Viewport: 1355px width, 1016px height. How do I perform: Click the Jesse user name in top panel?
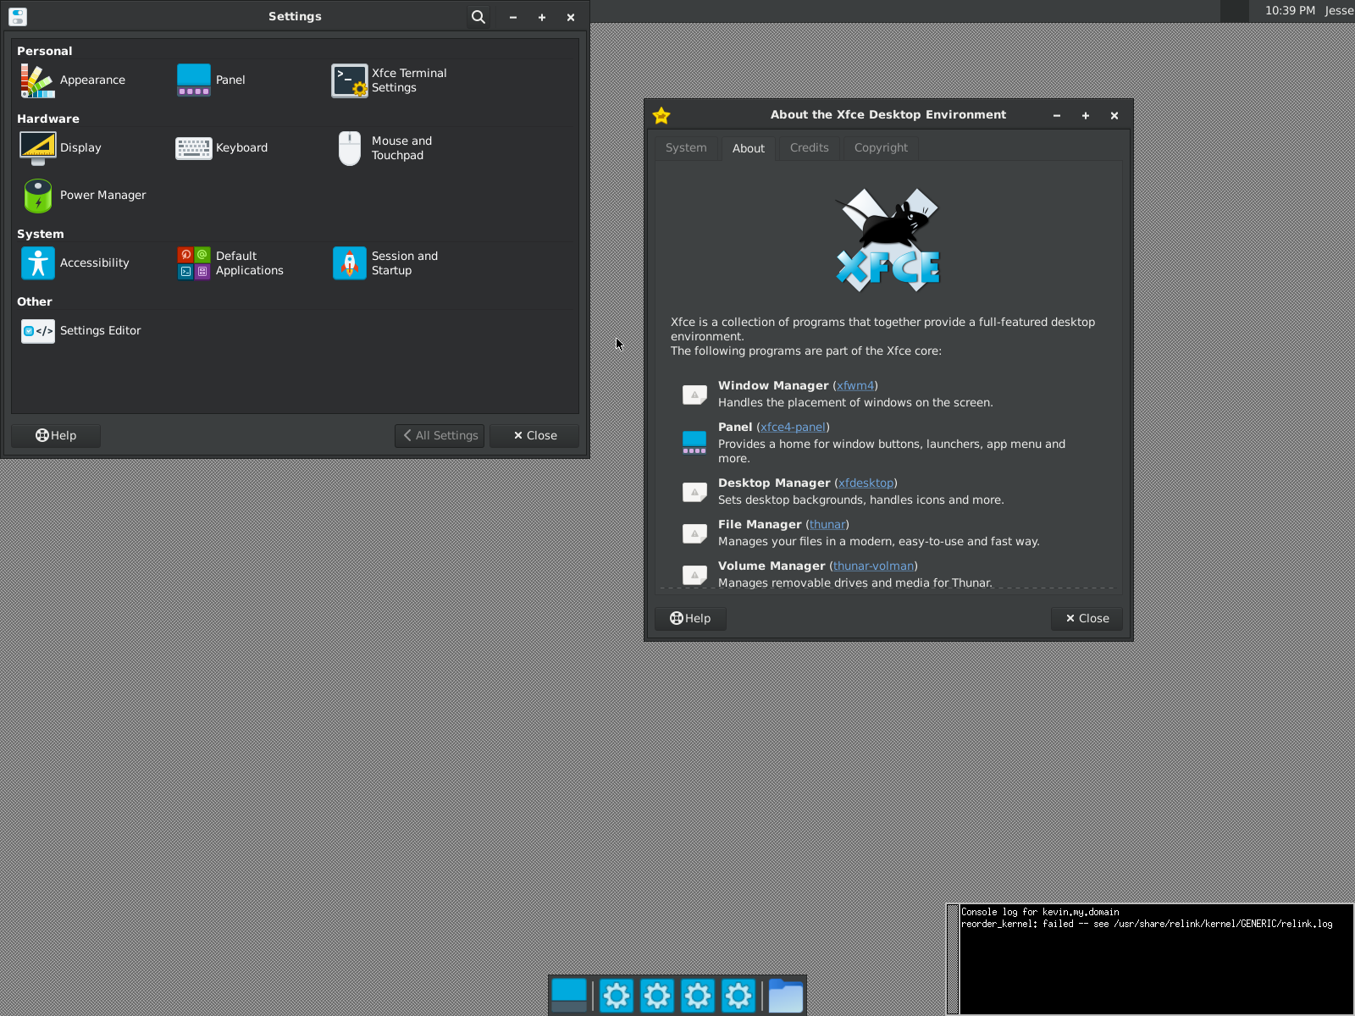(1340, 11)
